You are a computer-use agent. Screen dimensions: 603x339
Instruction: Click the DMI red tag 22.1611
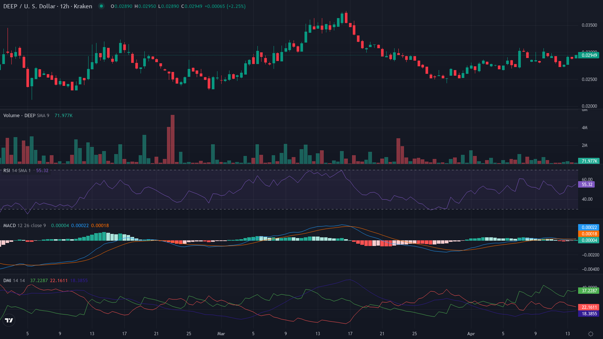(589, 307)
